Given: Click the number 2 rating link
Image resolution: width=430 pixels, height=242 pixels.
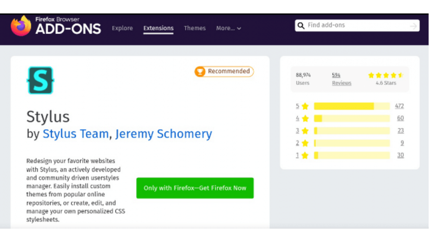Looking at the screenshot, I should 297,143.
